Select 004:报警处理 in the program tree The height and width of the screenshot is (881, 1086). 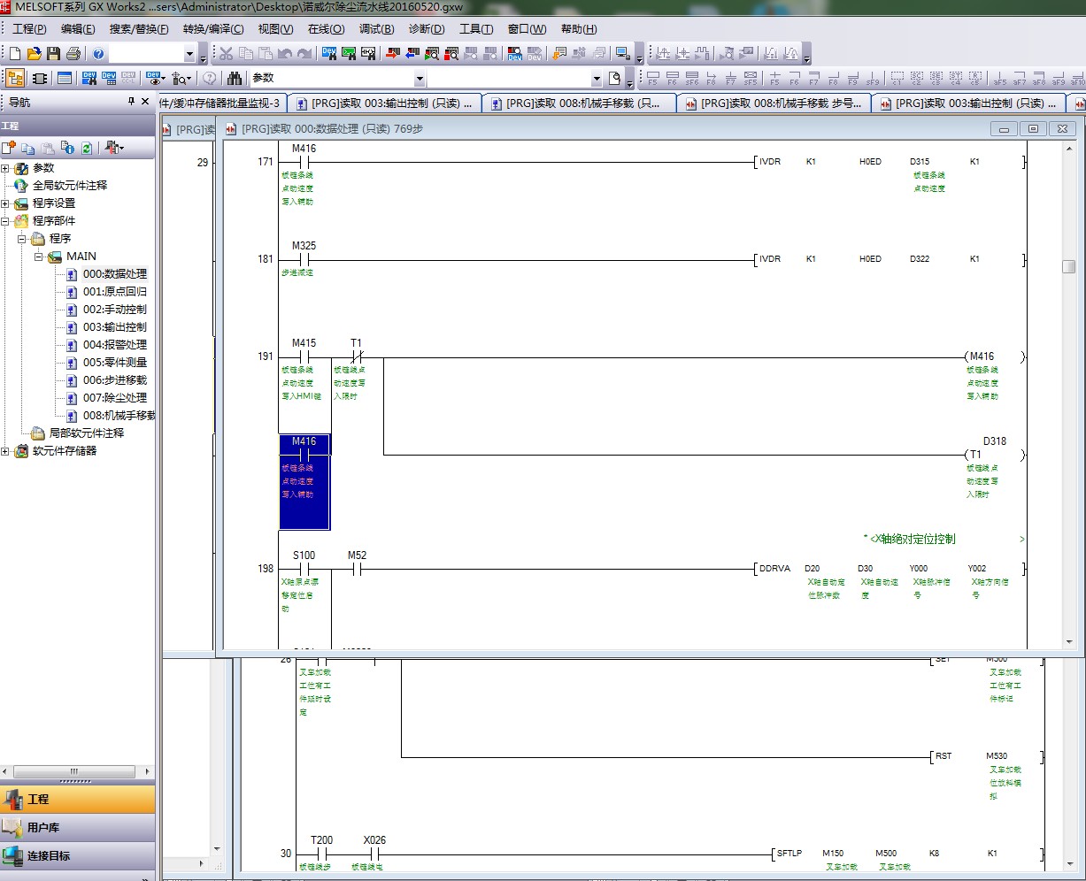click(114, 345)
